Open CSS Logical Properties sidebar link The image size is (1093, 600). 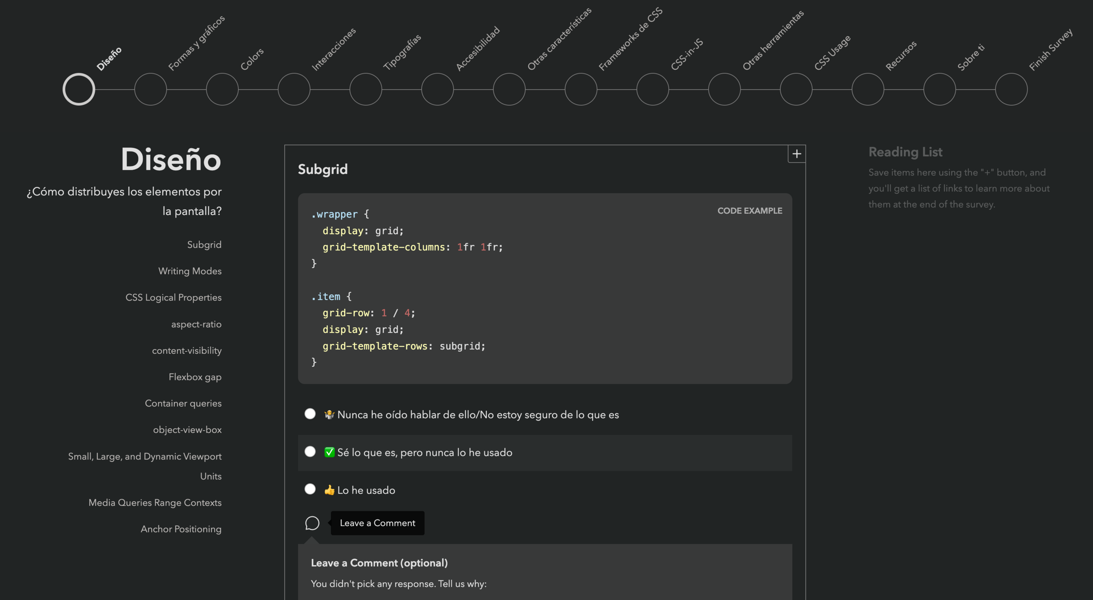point(173,297)
